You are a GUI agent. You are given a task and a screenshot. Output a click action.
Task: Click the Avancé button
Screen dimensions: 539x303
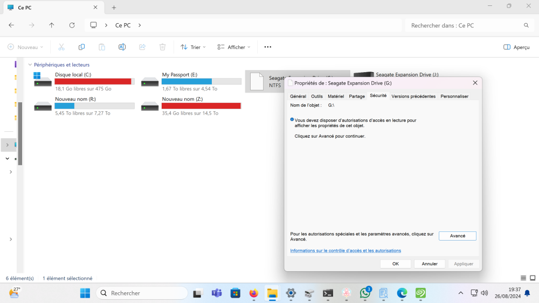coord(457,236)
